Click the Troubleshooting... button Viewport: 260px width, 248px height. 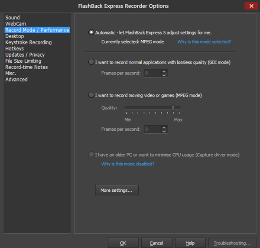(x=232, y=243)
